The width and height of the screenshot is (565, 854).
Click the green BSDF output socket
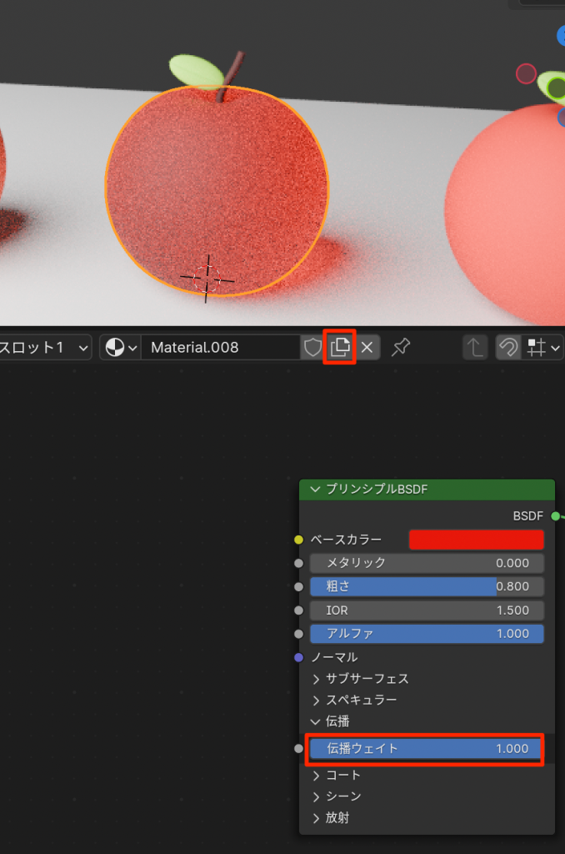556,516
